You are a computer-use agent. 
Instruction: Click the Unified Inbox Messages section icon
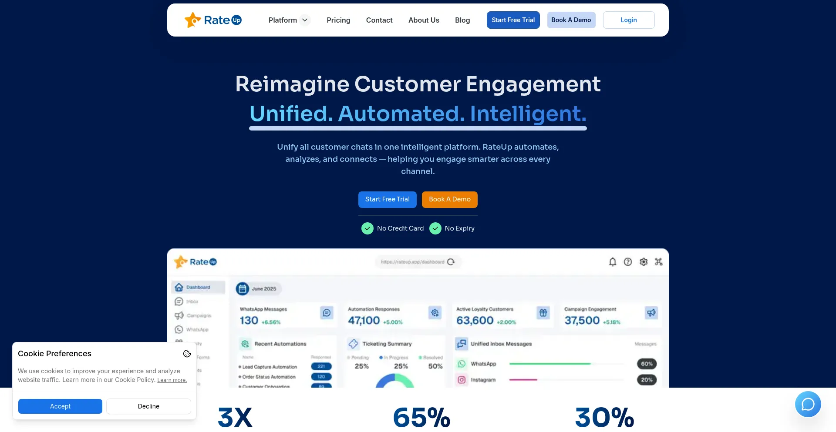[462, 344]
